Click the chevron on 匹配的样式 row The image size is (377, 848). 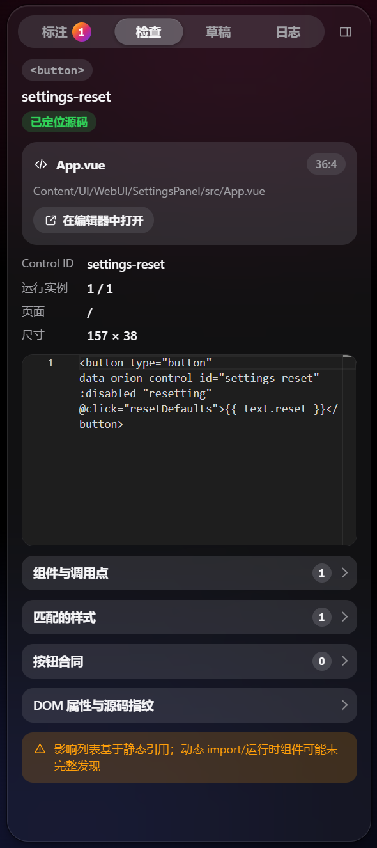coord(345,617)
